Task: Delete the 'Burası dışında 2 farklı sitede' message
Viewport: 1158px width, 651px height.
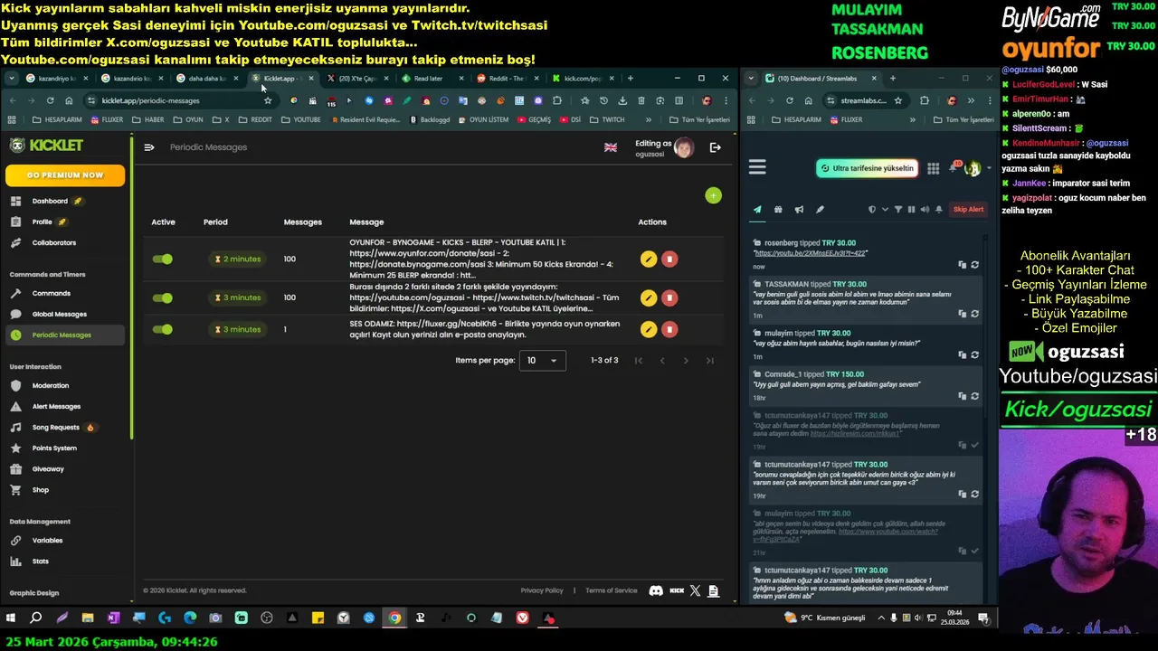Action: 669,297
